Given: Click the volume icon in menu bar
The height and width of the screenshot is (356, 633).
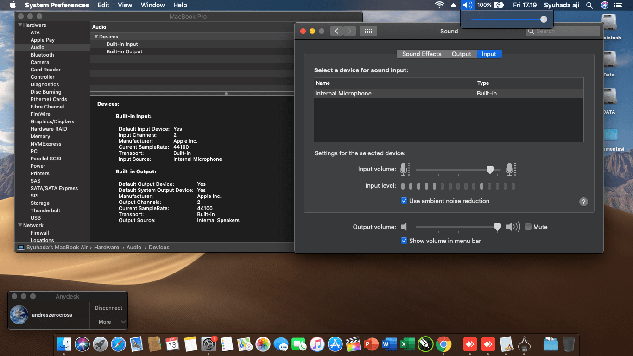Looking at the screenshot, I should pos(467,5).
